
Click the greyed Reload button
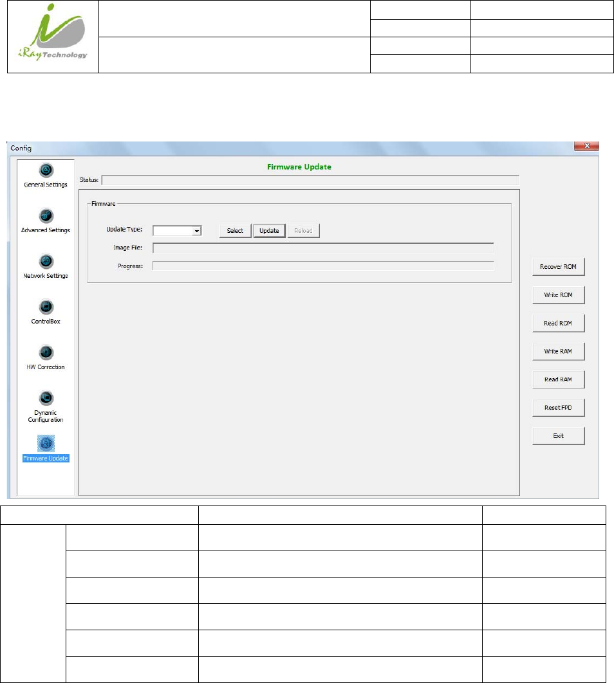point(303,231)
